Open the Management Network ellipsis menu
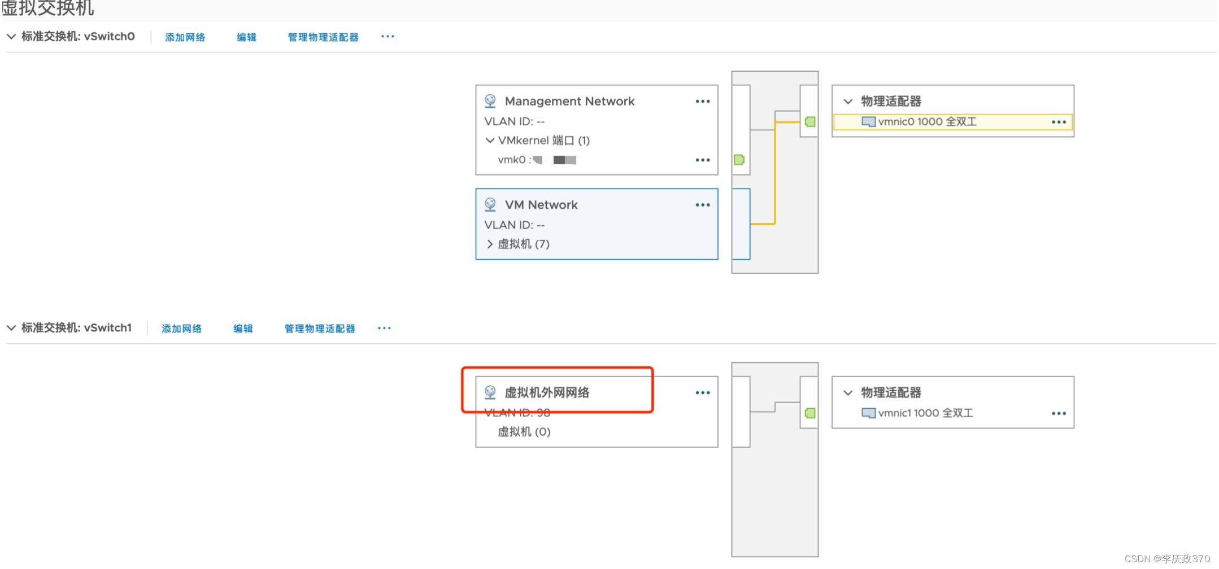1219x569 pixels. pyautogui.click(x=702, y=102)
